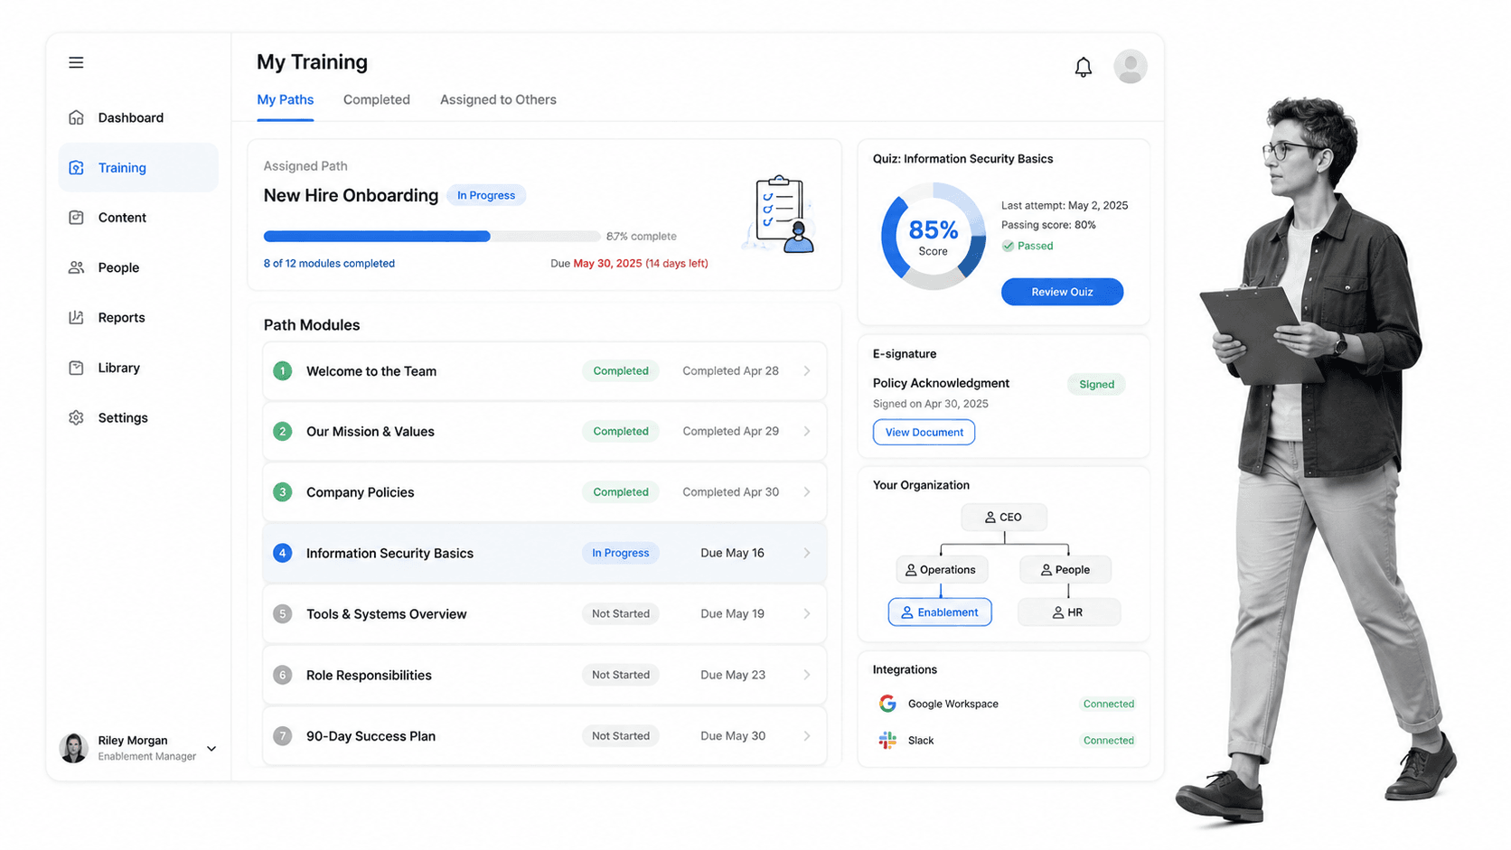Viewport: 1511px width, 850px height.
Task: Click the Slack logo icon
Action: [x=887, y=740]
